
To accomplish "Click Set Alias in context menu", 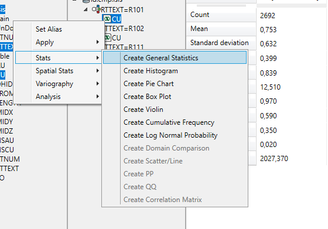I will point(49,29).
